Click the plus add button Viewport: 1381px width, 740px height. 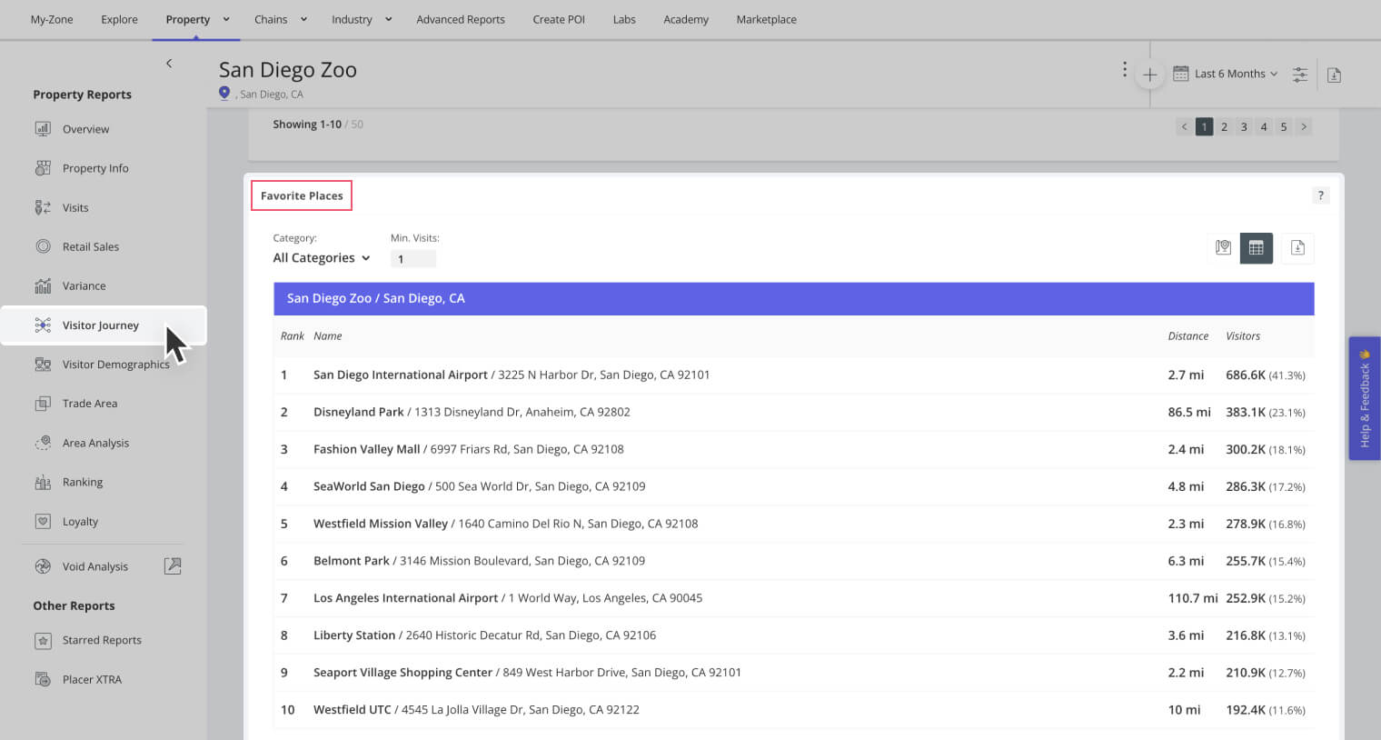pos(1149,75)
